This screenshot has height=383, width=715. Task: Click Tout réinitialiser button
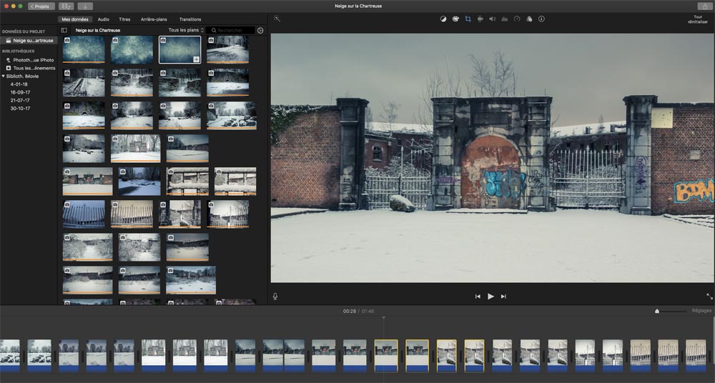pyautogui.click(x=697, y=19)
